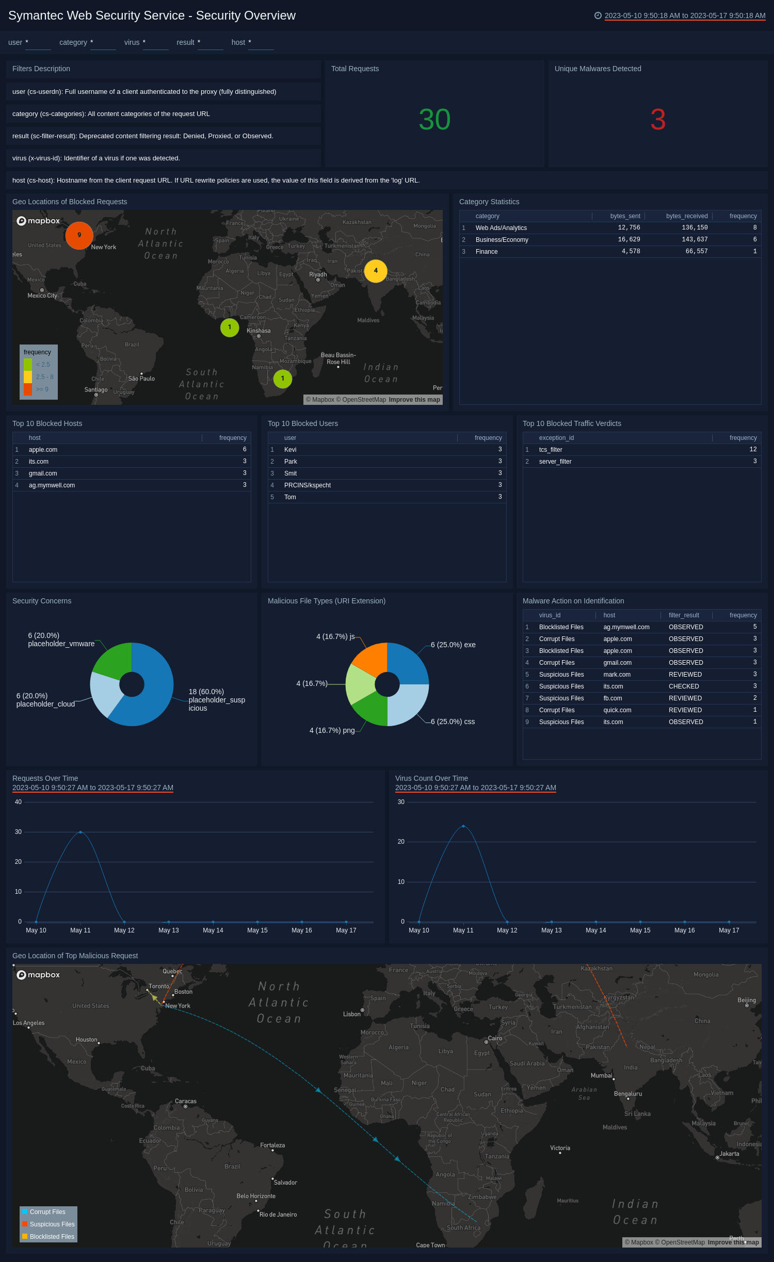The image size is (774, 1262).
Task: Click the Mapbox logo on the blocked requests map
Action: 39,221
